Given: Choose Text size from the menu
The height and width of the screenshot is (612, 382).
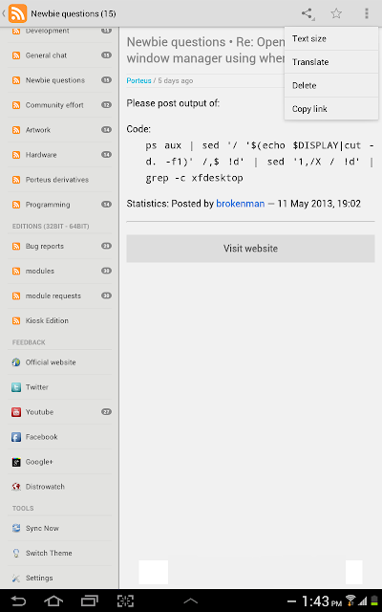Looking at the screenshot, I should [x=331, y=38].
